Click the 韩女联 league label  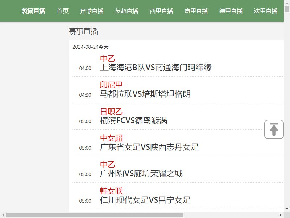pyautogui.click(x=111, y=191)
